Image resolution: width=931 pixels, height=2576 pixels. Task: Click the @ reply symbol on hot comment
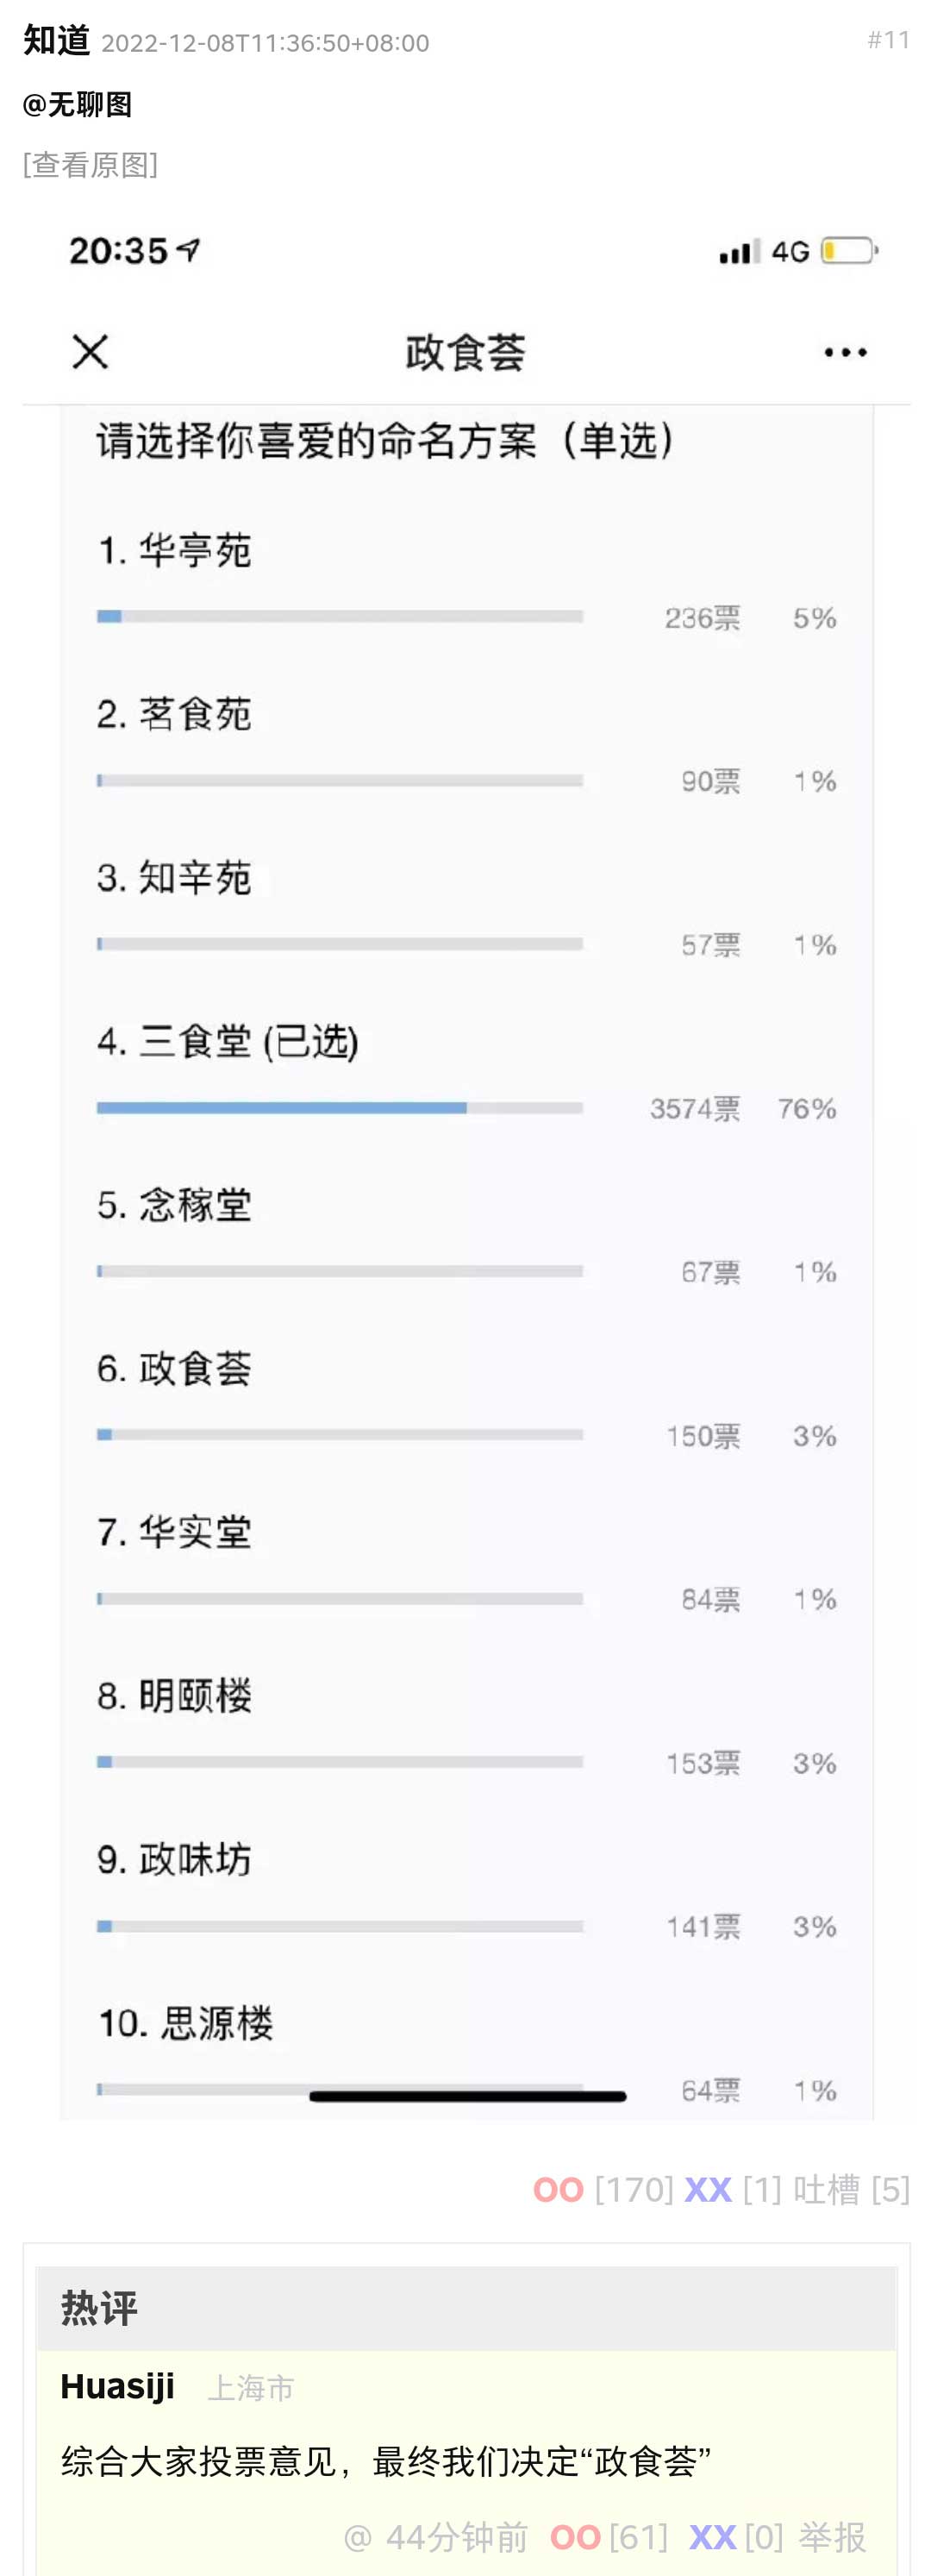click(357, 2537)
